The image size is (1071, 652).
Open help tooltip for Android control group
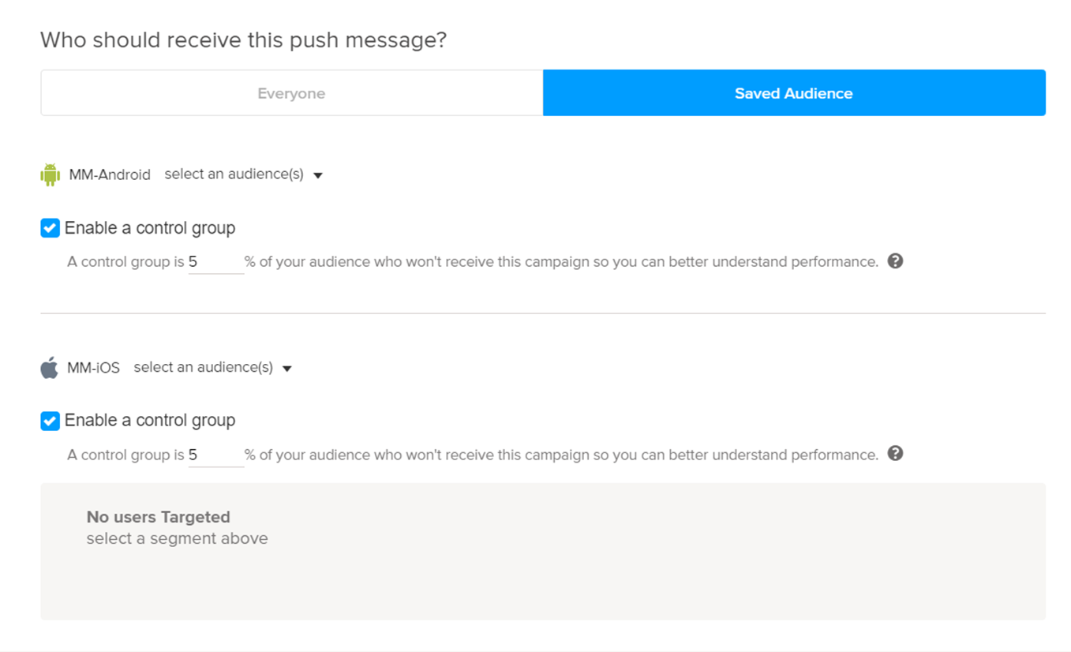[x=895, y=261]
